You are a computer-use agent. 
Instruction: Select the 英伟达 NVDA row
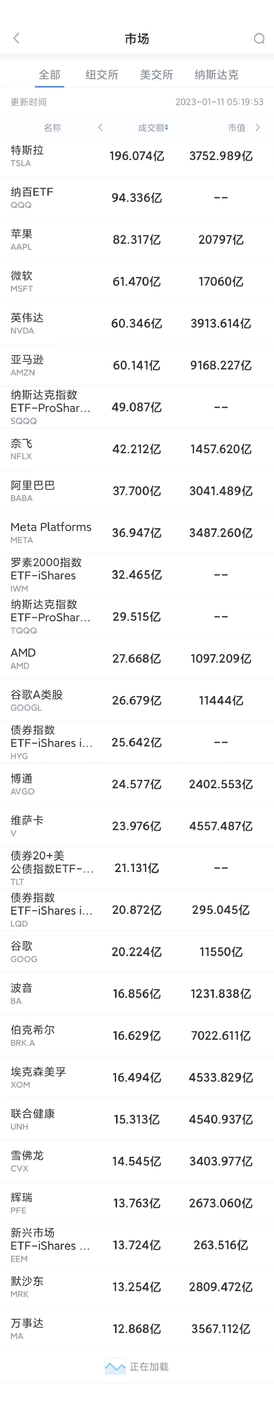(x=137, y=323)
